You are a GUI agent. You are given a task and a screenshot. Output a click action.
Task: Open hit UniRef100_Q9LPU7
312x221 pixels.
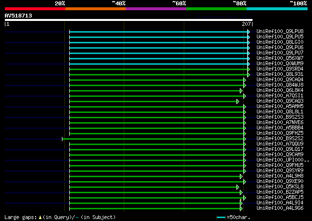[x=280, y=53]
